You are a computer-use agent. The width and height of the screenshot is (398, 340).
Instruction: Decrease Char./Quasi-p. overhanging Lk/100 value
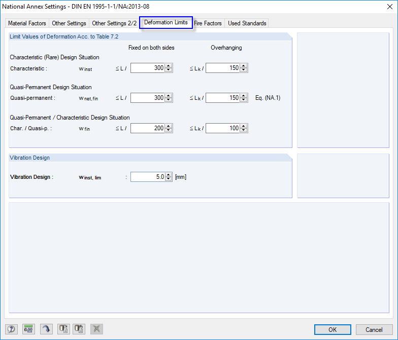pos(244,131)
